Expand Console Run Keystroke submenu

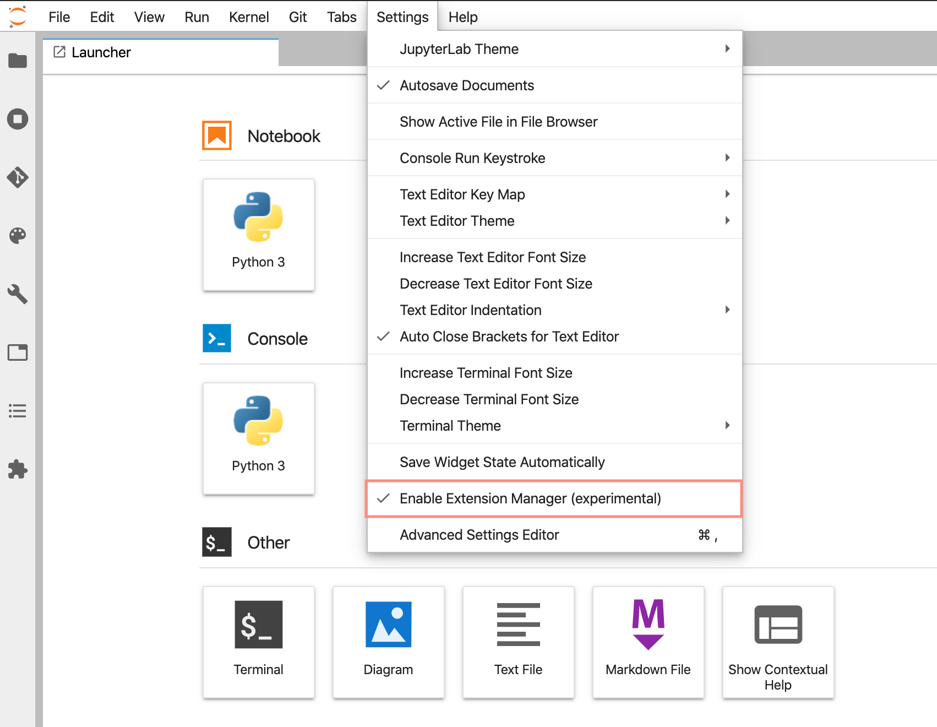555,158
